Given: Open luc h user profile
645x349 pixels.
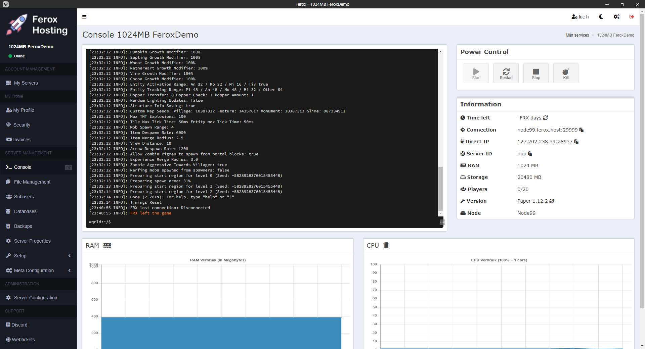Looking at the screenshot, I should tap(580, 17).
